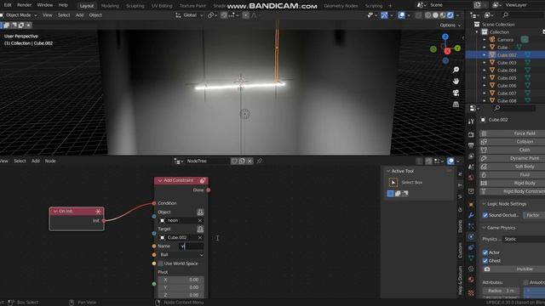Open the Object properties tab icon
Viewport: 545px width, 306px height.
tap(471, 204)
